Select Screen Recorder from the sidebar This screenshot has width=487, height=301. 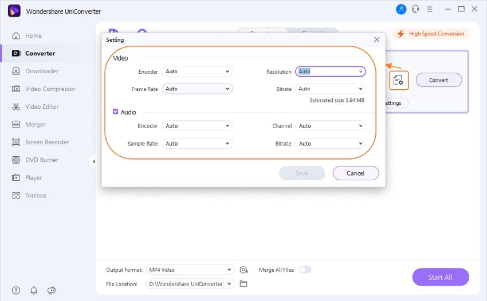[x=46, y=142]
